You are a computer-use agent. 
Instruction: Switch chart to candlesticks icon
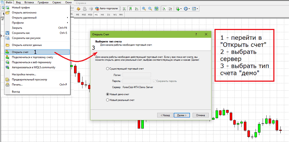130,8
